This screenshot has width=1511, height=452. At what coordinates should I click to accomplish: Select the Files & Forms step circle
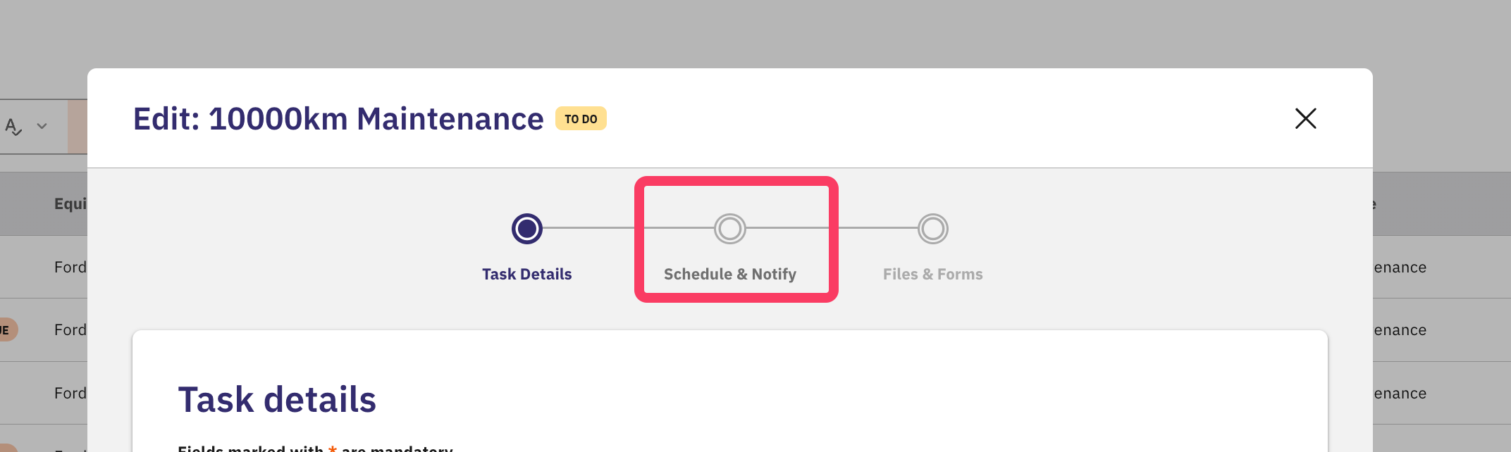point(933,229)
